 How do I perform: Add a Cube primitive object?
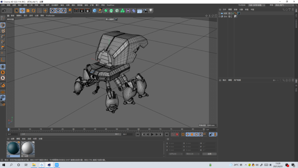[94, 11]
